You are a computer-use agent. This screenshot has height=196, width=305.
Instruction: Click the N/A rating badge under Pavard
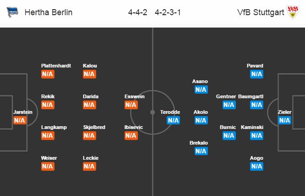point(256,74)
